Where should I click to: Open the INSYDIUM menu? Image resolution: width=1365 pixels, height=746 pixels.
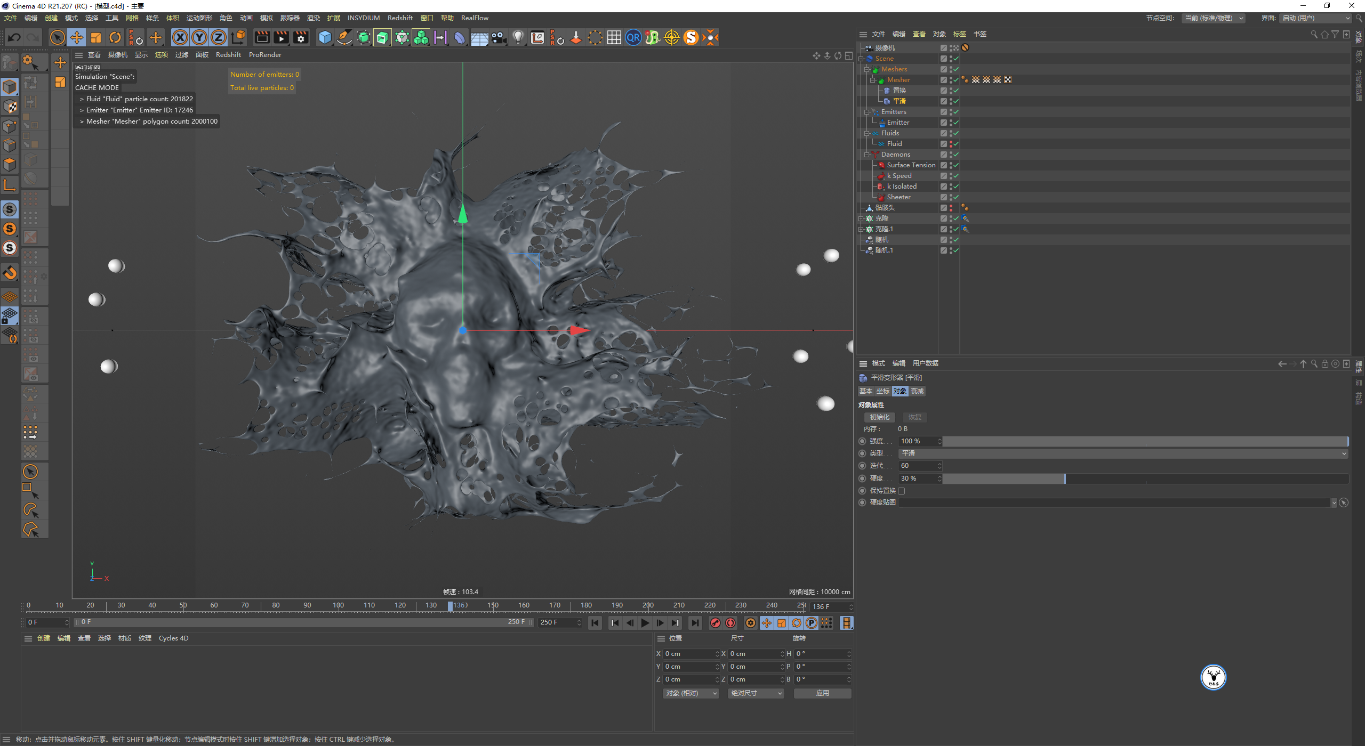point(364,18)
